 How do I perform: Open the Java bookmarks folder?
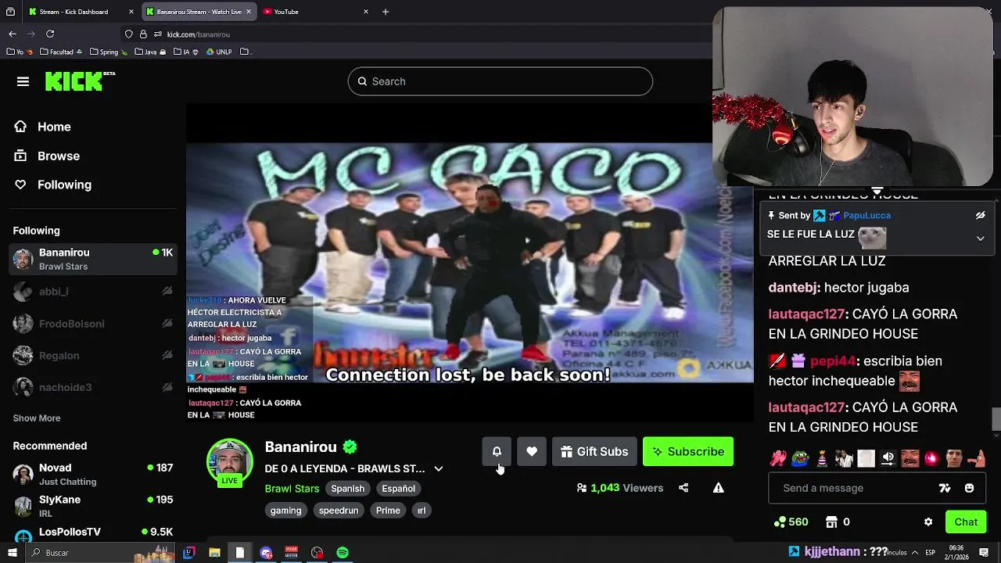pyautogui.click(x=150, y=52)
